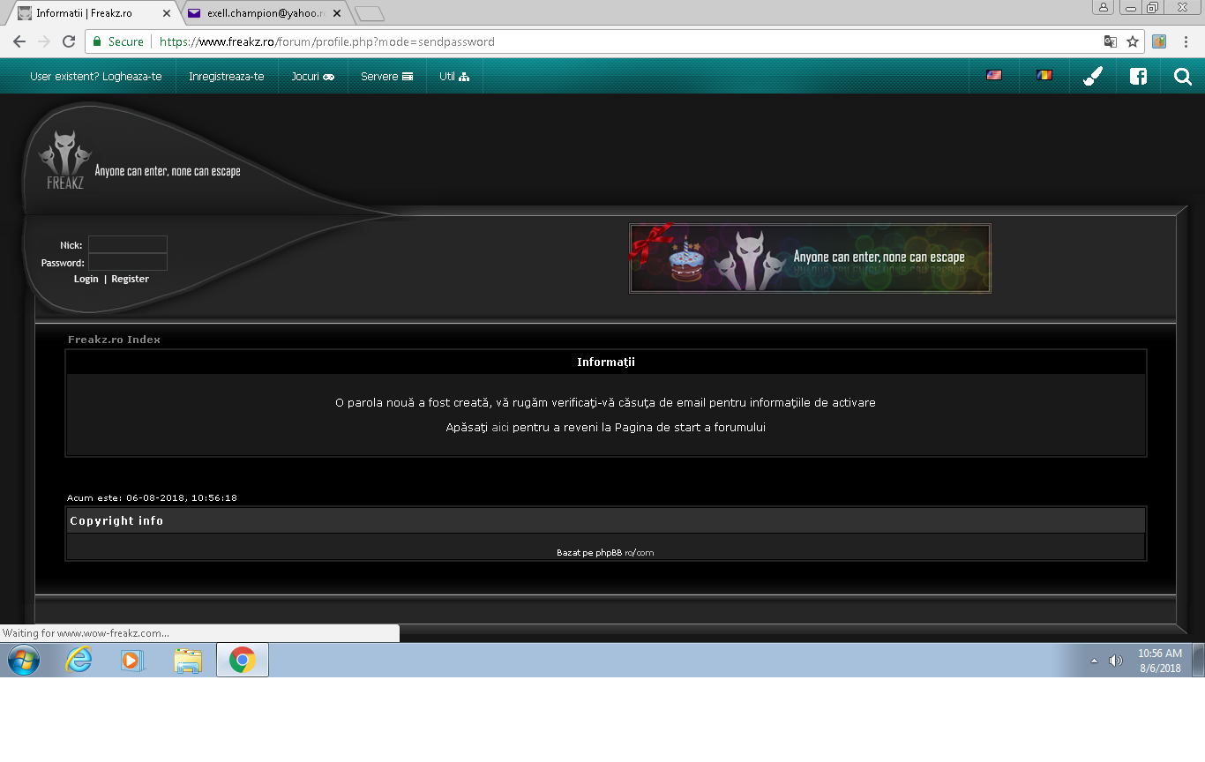The width and height of the screenshot is (1205, 762).
Task: Click the browser extension icon beside the star
Action: tap(1159, 41)
